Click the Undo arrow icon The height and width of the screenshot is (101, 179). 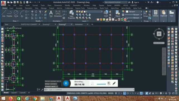[x=30, y=2]
